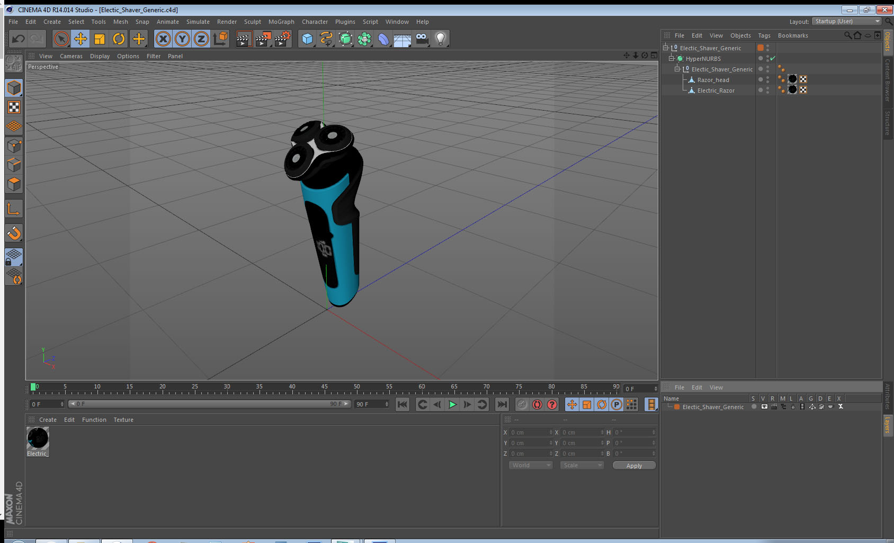This screenshot has height=543, width=894.
Task: Open the Mesh menu
Action: pyautogui.click(x=120, y=22)
